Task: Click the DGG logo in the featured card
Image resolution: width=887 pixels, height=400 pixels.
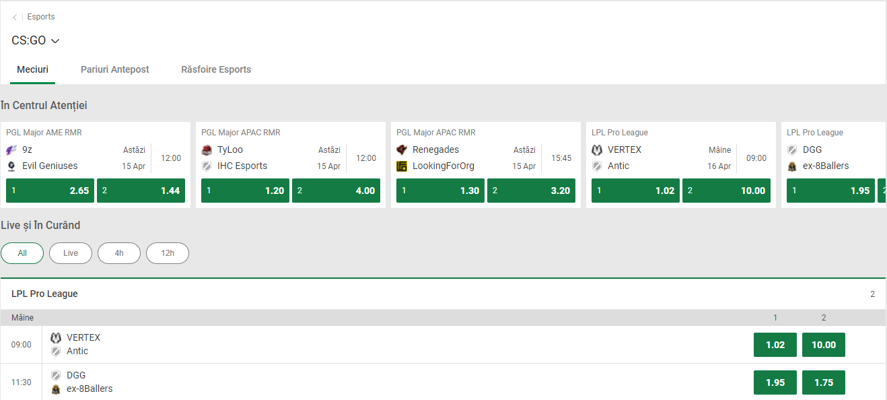Action: (x=792, y=150)
